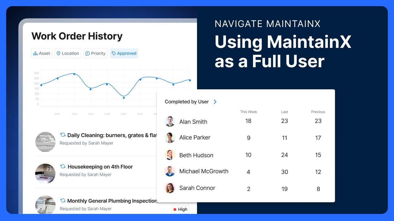
Task: Click the This Week column header
Action: pyautogui.click(x=249, y=112)
